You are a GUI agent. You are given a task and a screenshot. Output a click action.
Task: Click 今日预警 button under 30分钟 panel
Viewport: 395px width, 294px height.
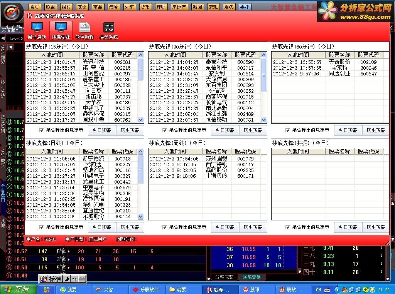[x=225, y=130]
